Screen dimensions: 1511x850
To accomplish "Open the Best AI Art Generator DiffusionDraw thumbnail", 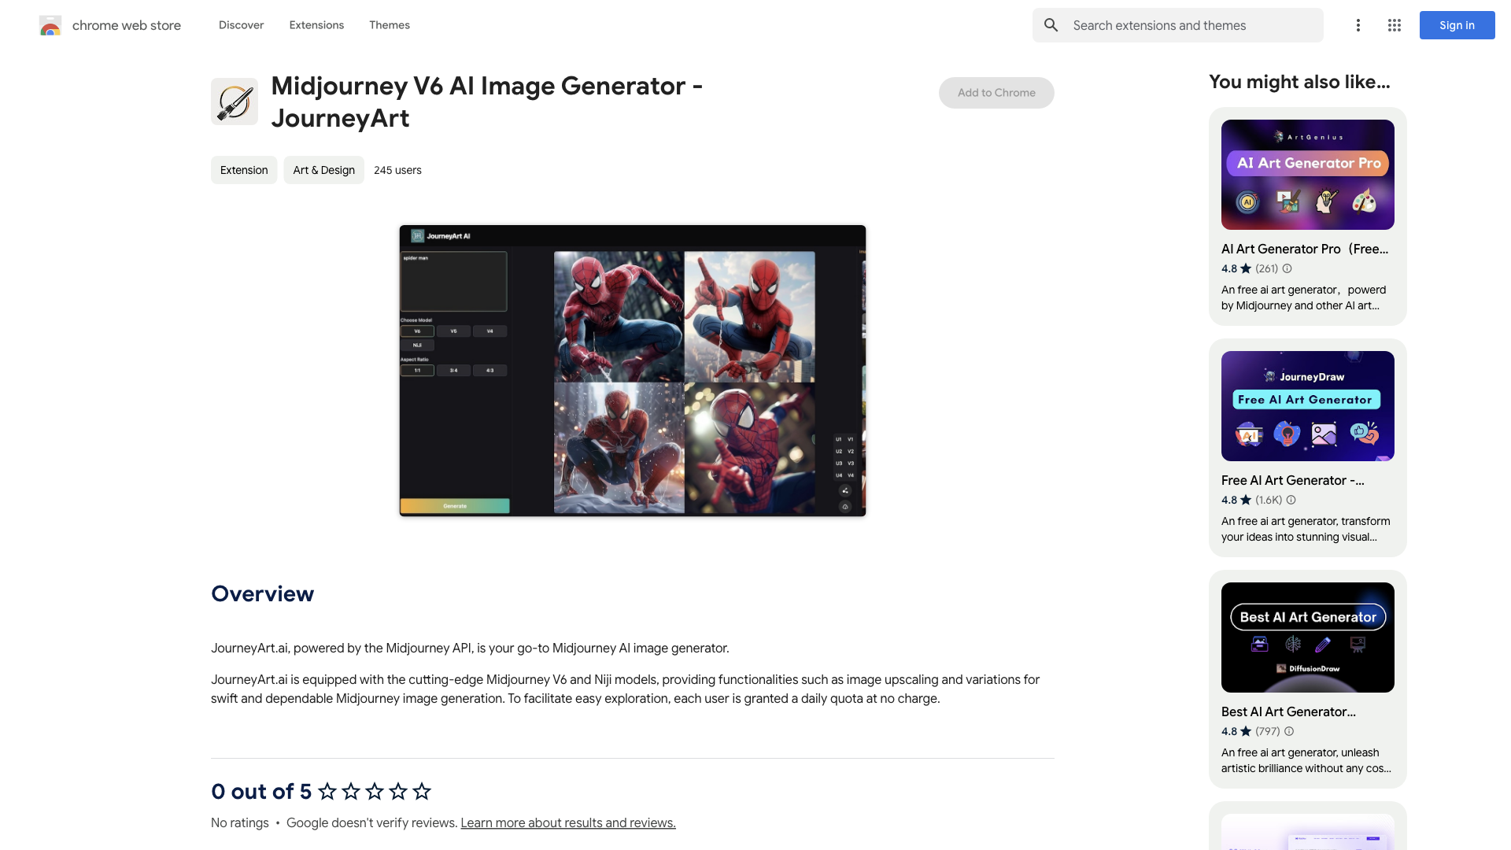I will click(1308, 637).
